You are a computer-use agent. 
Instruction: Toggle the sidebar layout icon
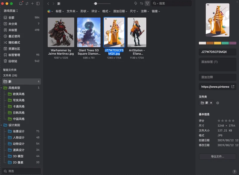click(x=38, y=4)
